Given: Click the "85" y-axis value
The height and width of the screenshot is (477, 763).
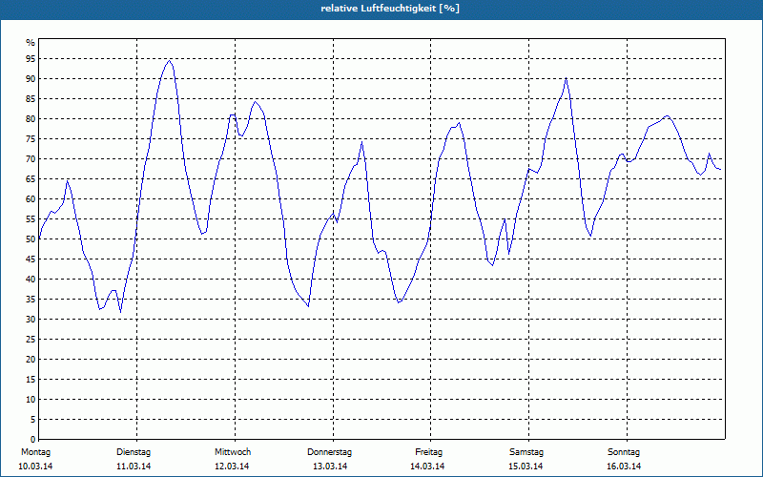Looking at the screenshot, I should pyautogui.click(x=31, y=99).
